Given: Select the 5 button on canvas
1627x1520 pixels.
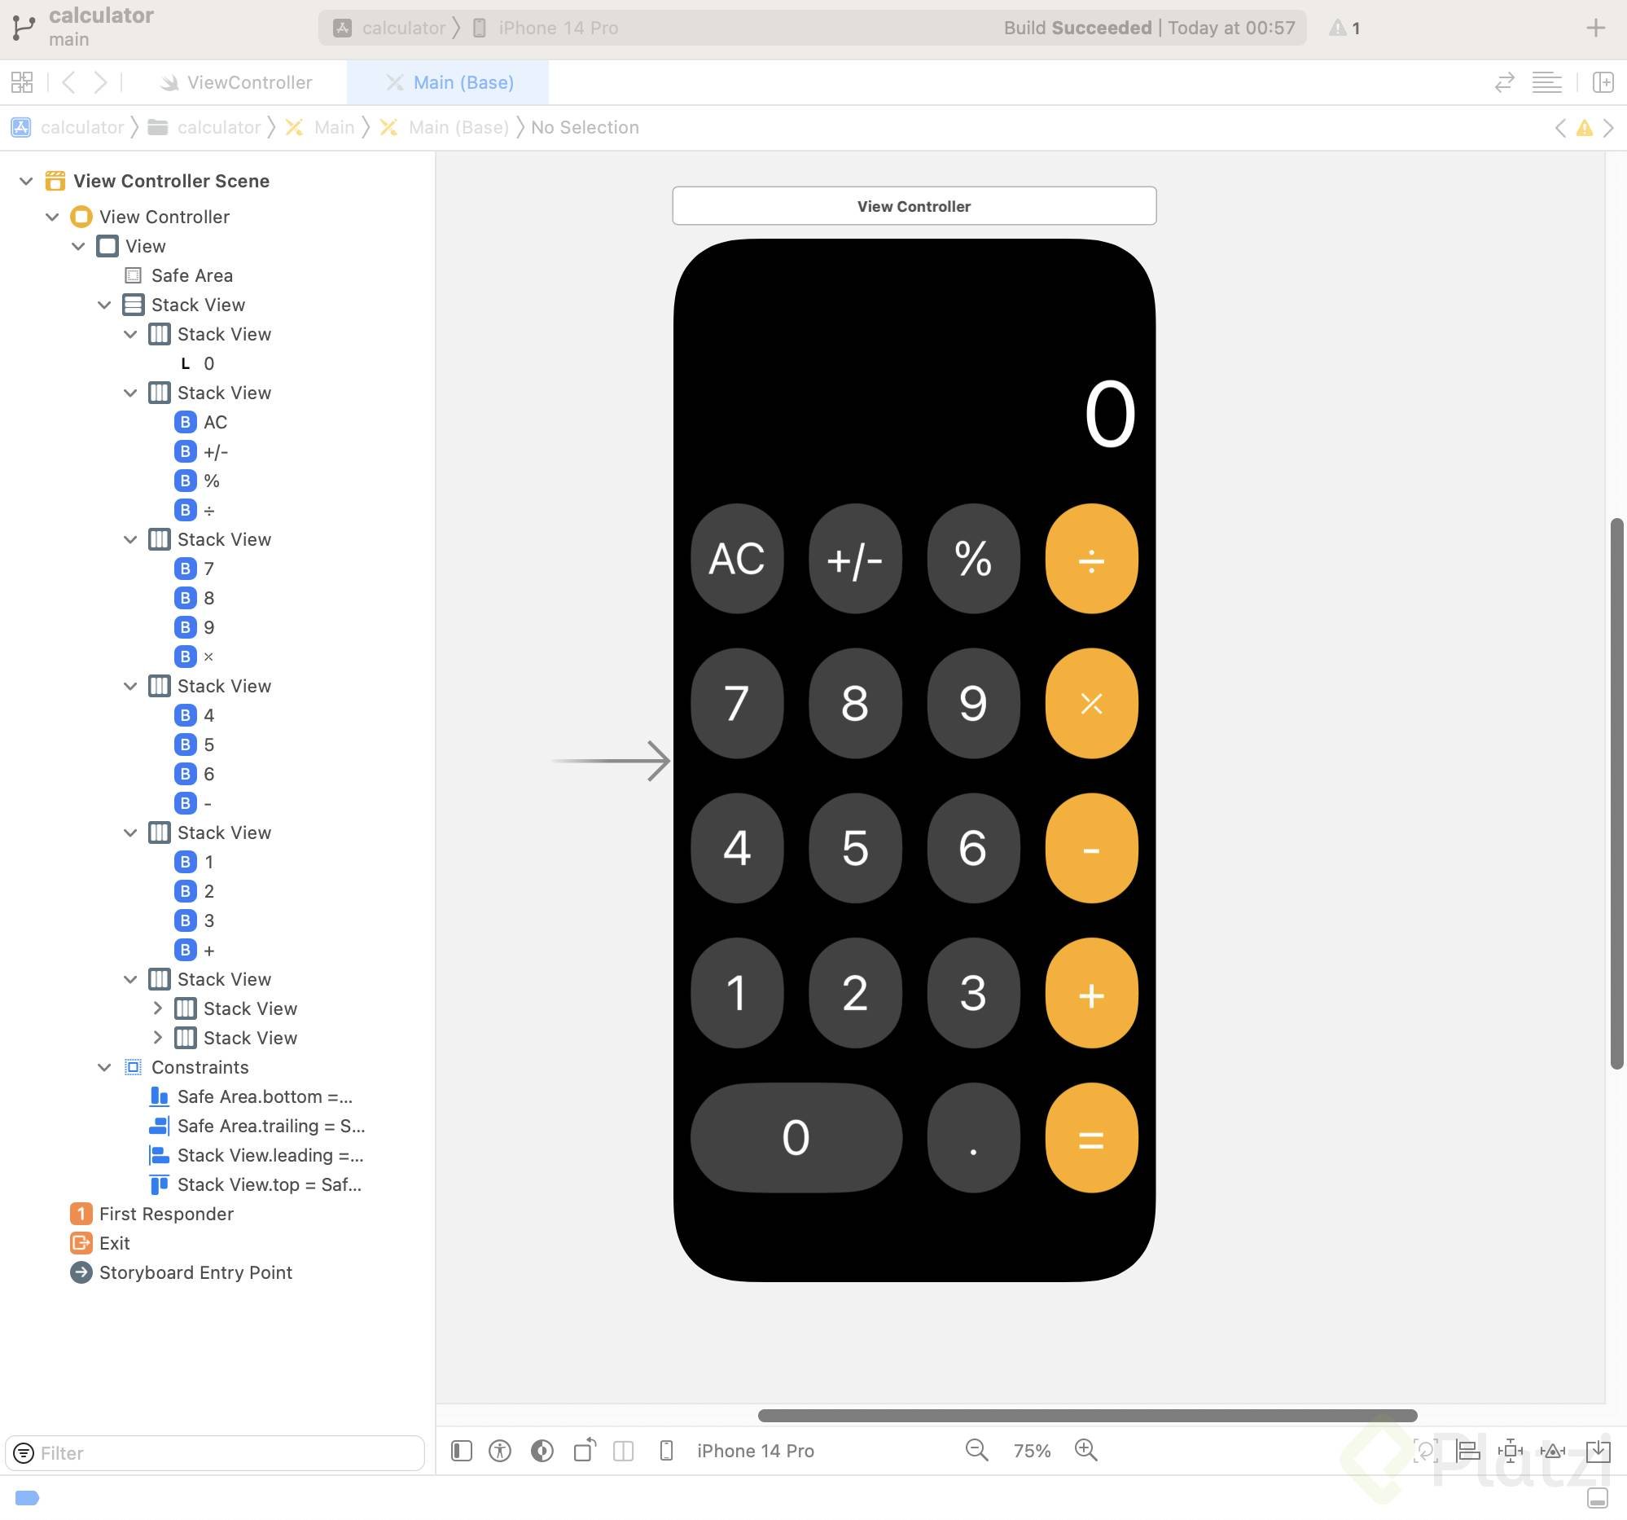Looking at the screenshot, I should tap(855, 848).
